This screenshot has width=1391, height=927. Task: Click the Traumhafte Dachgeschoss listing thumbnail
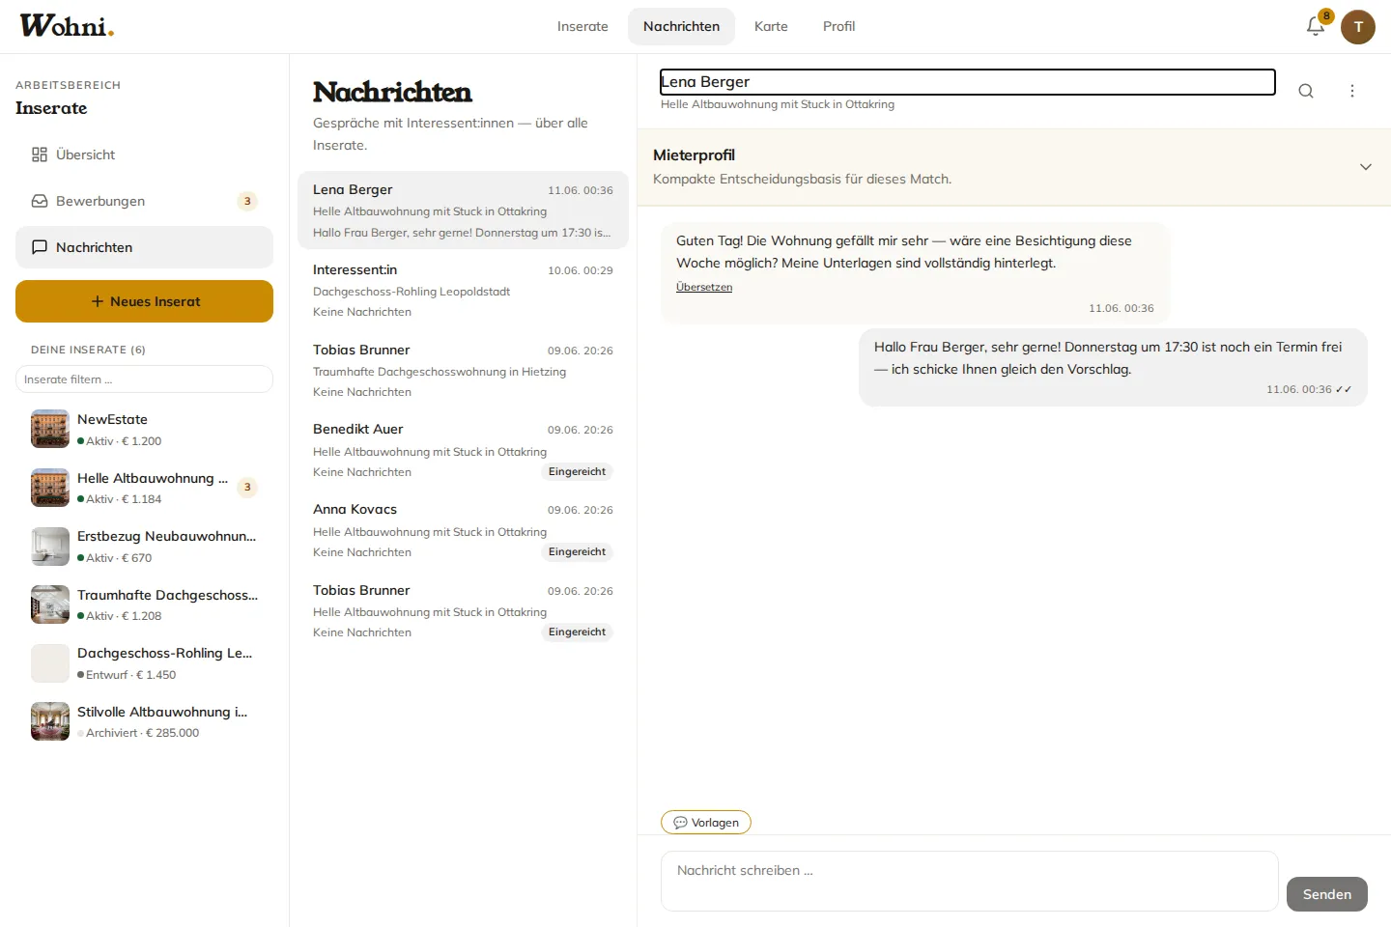click(x=50, y=604)
